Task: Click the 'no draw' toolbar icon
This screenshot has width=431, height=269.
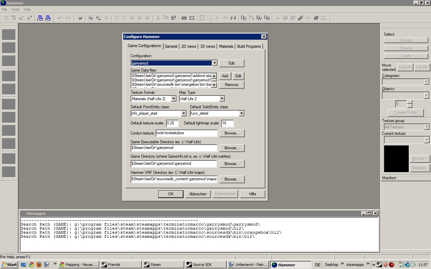Action: pos(324,18)
